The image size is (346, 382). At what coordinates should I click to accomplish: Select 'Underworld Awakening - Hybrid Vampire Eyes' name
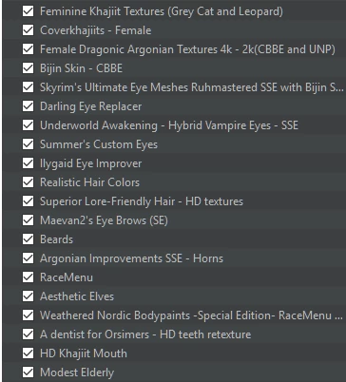[169, 125]
